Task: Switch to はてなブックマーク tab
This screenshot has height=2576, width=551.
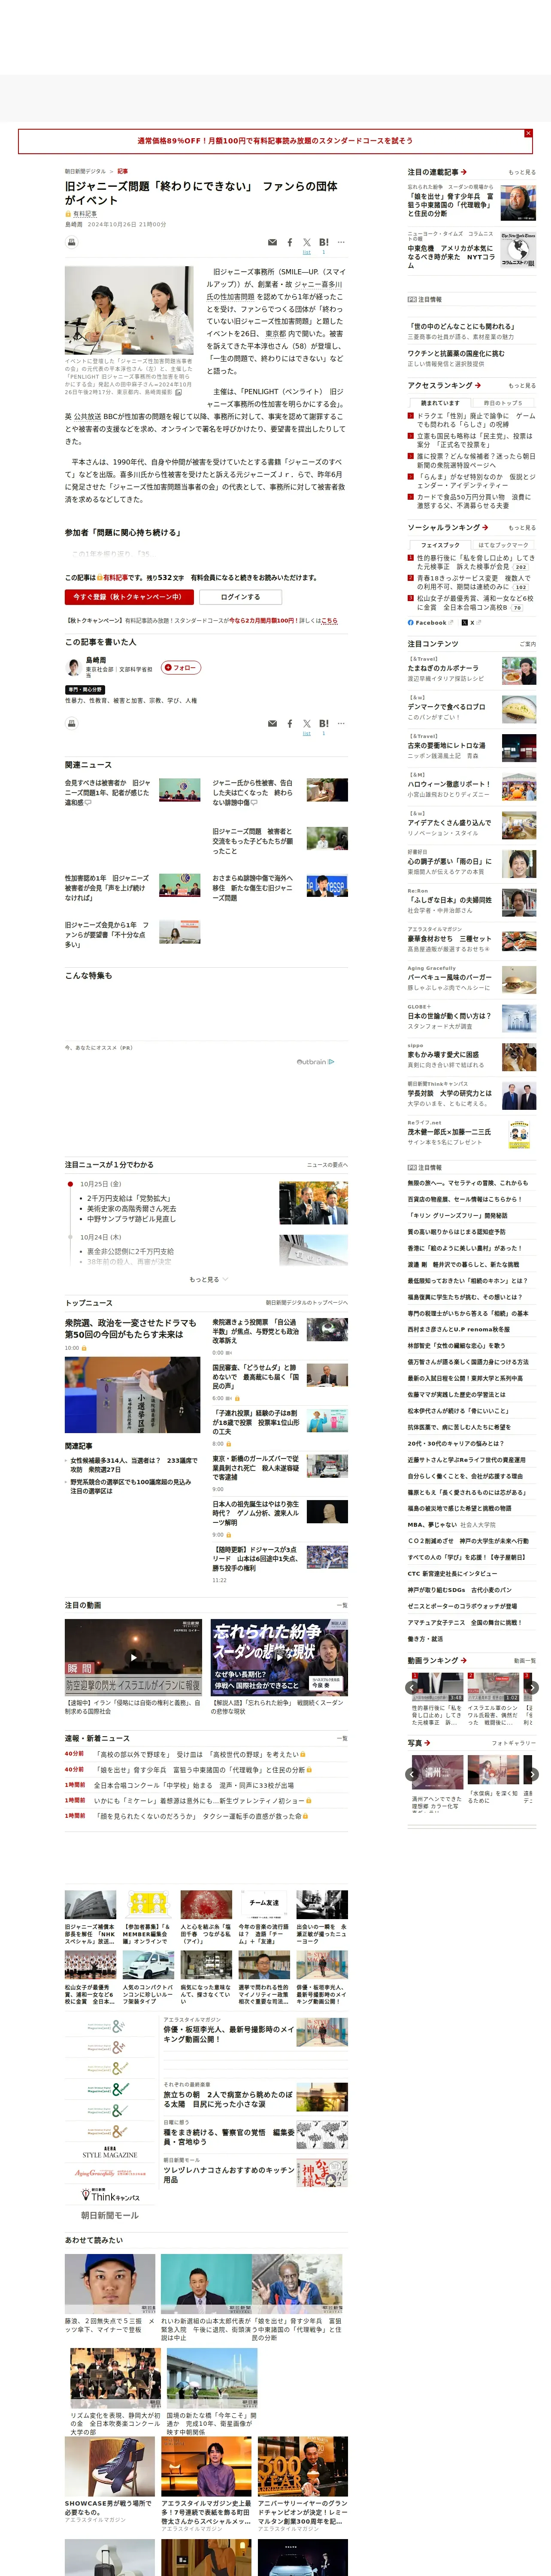Action: tap(503, 545)
